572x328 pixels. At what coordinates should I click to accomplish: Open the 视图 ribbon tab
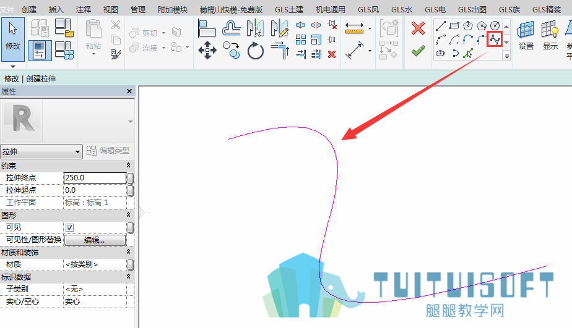click(111, 9)
